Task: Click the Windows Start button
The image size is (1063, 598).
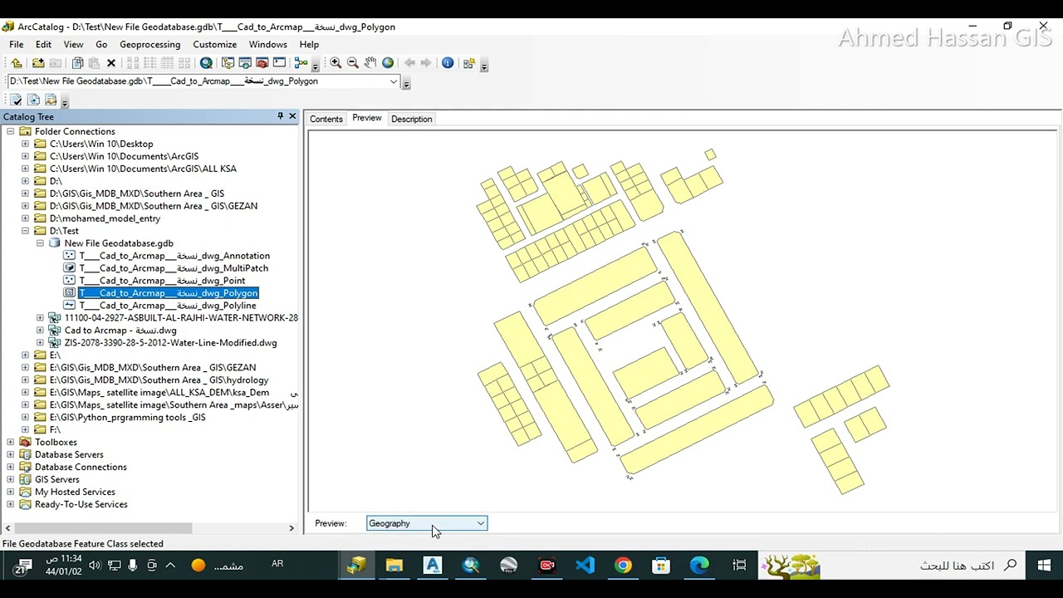Action: 1044,566
